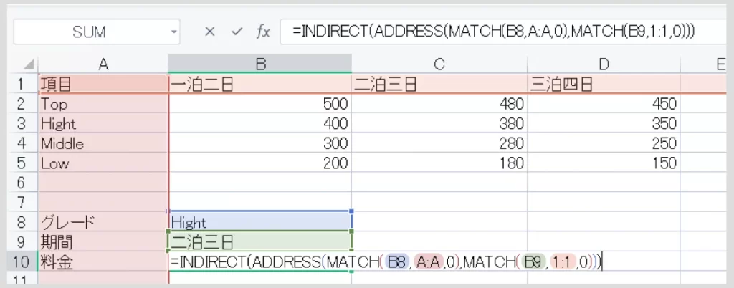
Task: Select row 1 header
Action: click(20, 85)
